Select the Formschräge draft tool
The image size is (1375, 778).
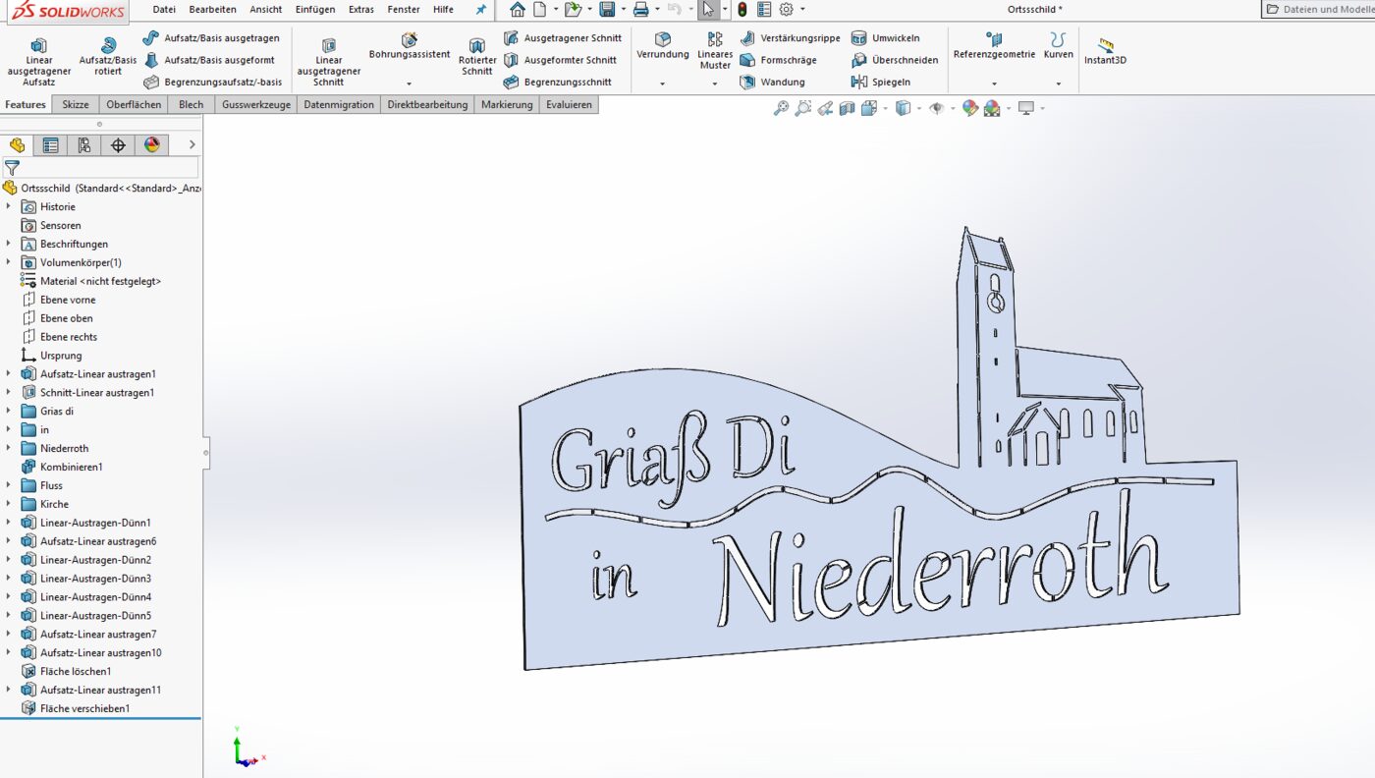pyautogui.click(x=779, y=60)
